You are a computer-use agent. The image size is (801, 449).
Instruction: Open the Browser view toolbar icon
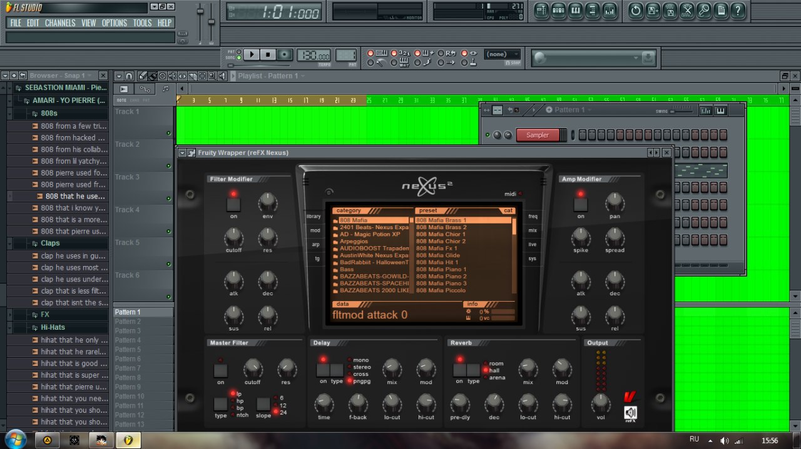click(x=593, y=10)
